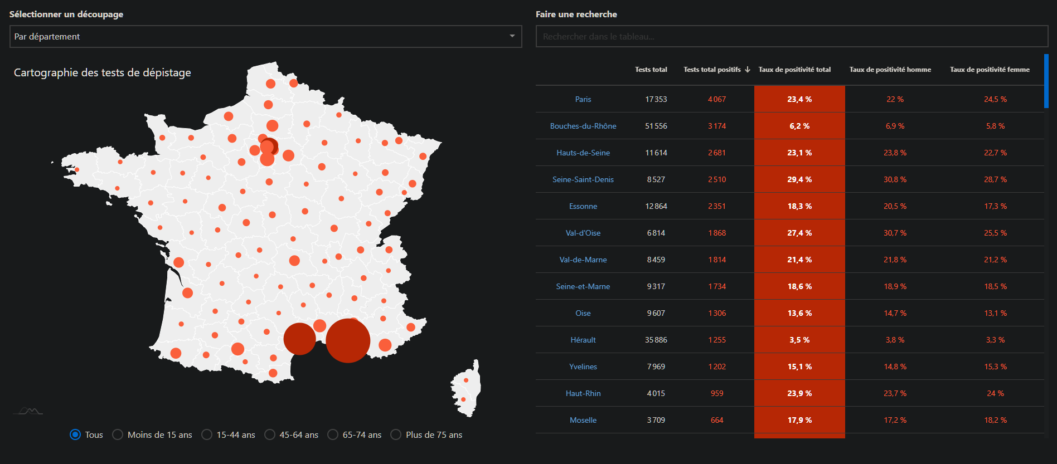
Task: Open the Seine-Saint-Denis row link
Action: click(583, 179)
